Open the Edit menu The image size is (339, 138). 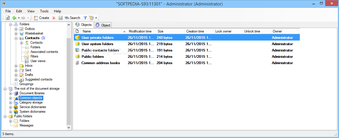(19, 11)
